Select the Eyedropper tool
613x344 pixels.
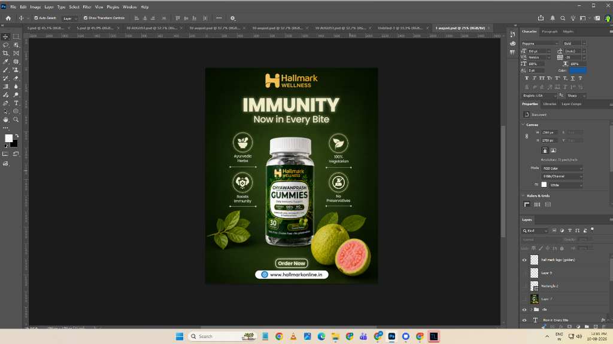[5, 62]
